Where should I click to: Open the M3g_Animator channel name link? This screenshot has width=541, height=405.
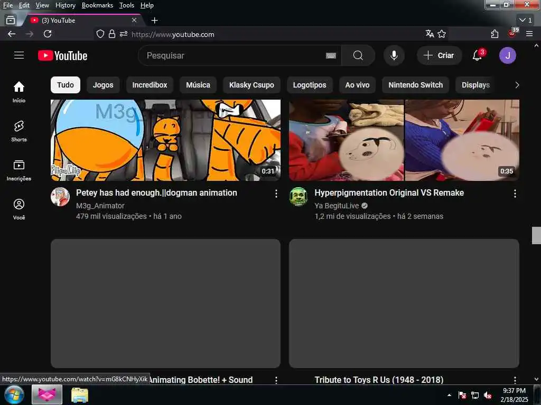tap(100, 206)
